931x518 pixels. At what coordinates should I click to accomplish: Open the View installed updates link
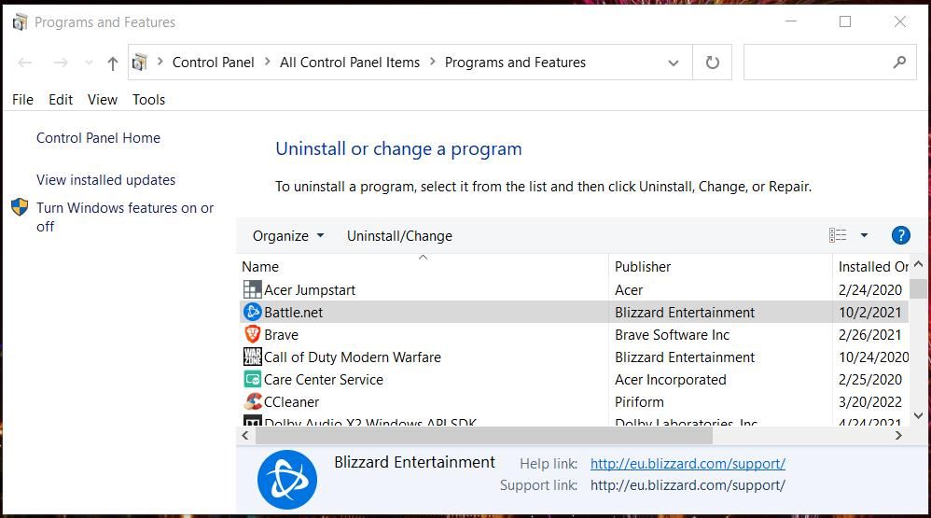105,179
